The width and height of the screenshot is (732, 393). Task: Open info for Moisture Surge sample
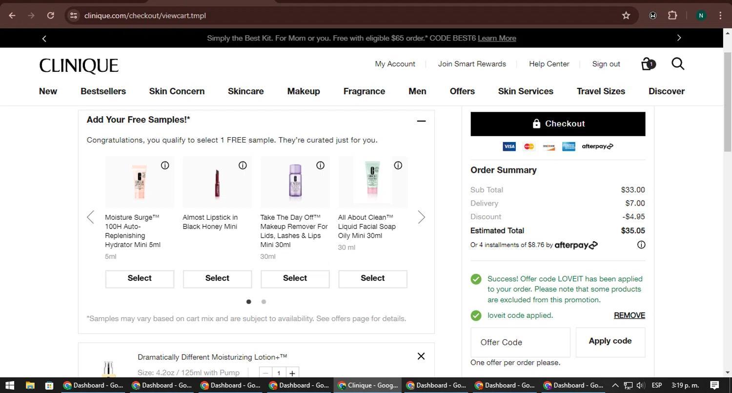click(165, 165)
